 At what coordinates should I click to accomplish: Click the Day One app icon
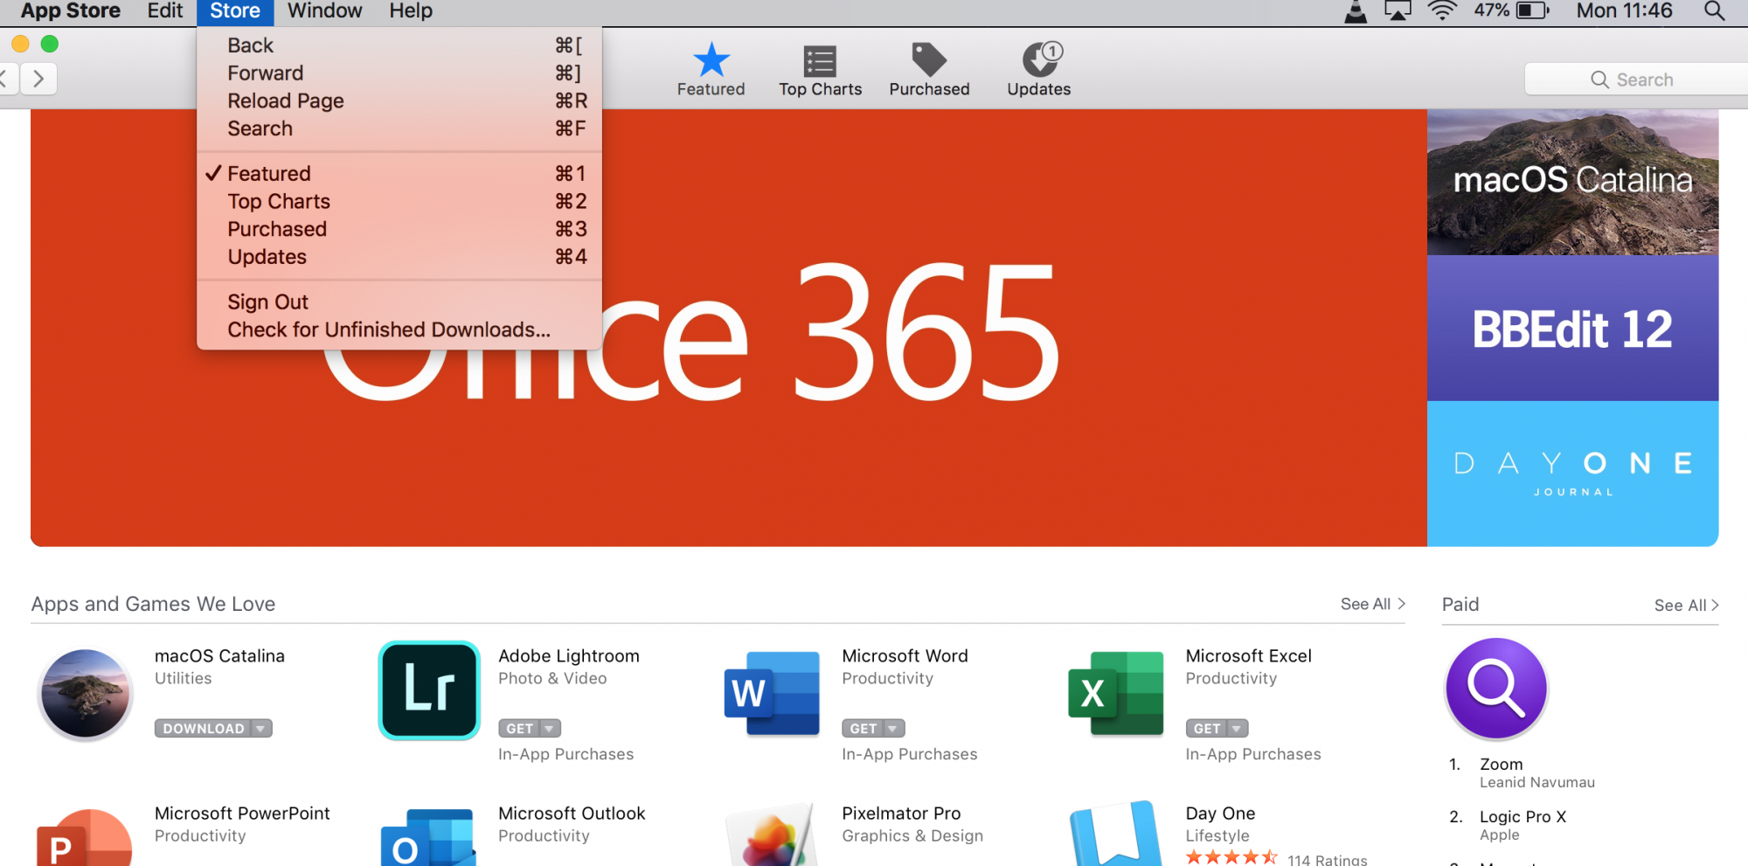click(x=1116, y=835)
